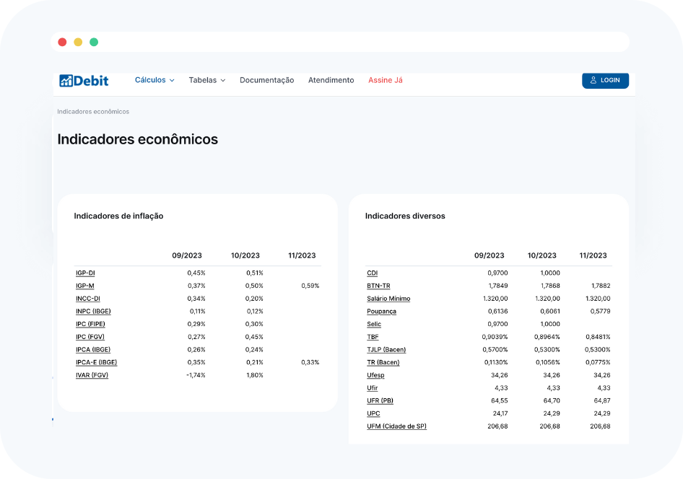Open the INCC-DI indicator link
683x479 pixels.
pyautogui.click(x=88, y=299)
